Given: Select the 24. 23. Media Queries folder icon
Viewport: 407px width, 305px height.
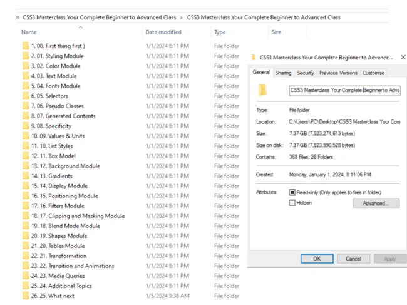Looking at the screenshot, I should pos(25,276).
